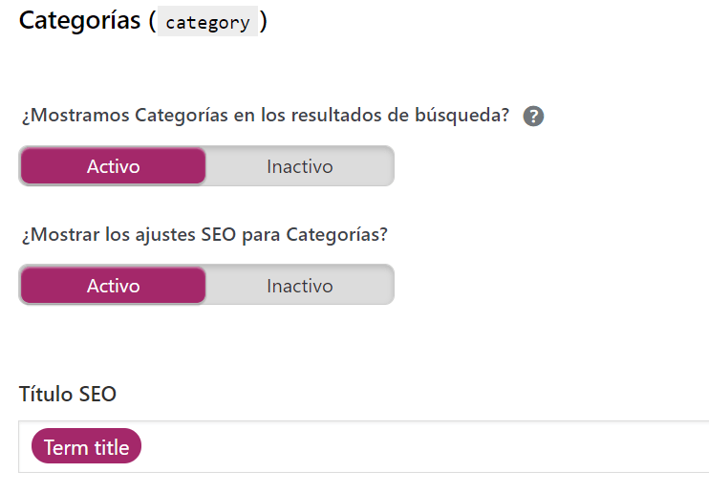Click the empty area of Título SEO field
This screenshot has width=709, height=494.
(x=425, y=446)
